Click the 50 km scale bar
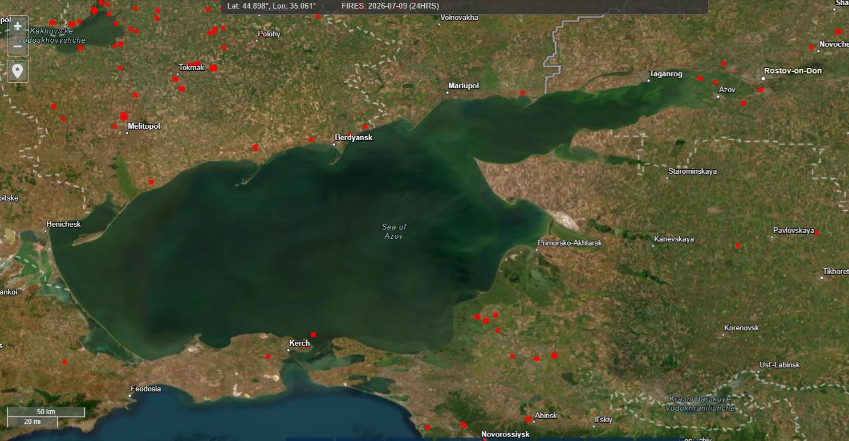 (46, 411)
